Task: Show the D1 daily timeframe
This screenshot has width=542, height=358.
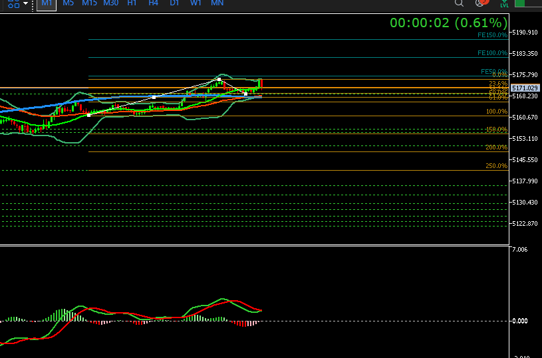Action: point(174,3)
